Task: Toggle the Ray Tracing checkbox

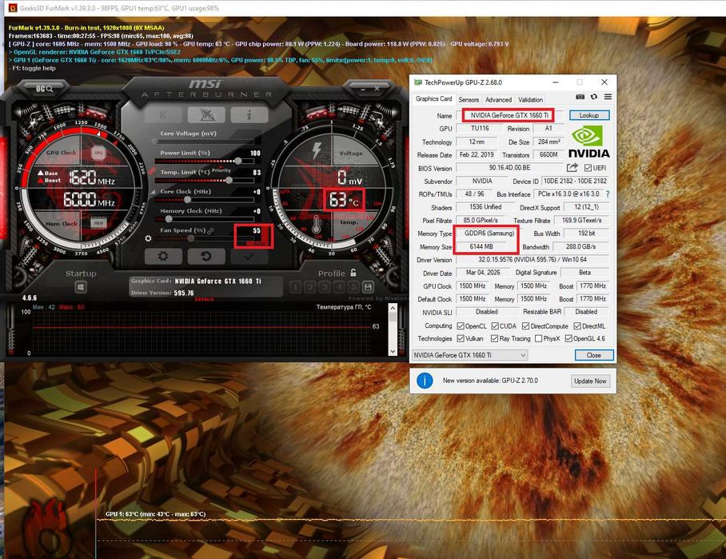Action: [x=494, y=338]
